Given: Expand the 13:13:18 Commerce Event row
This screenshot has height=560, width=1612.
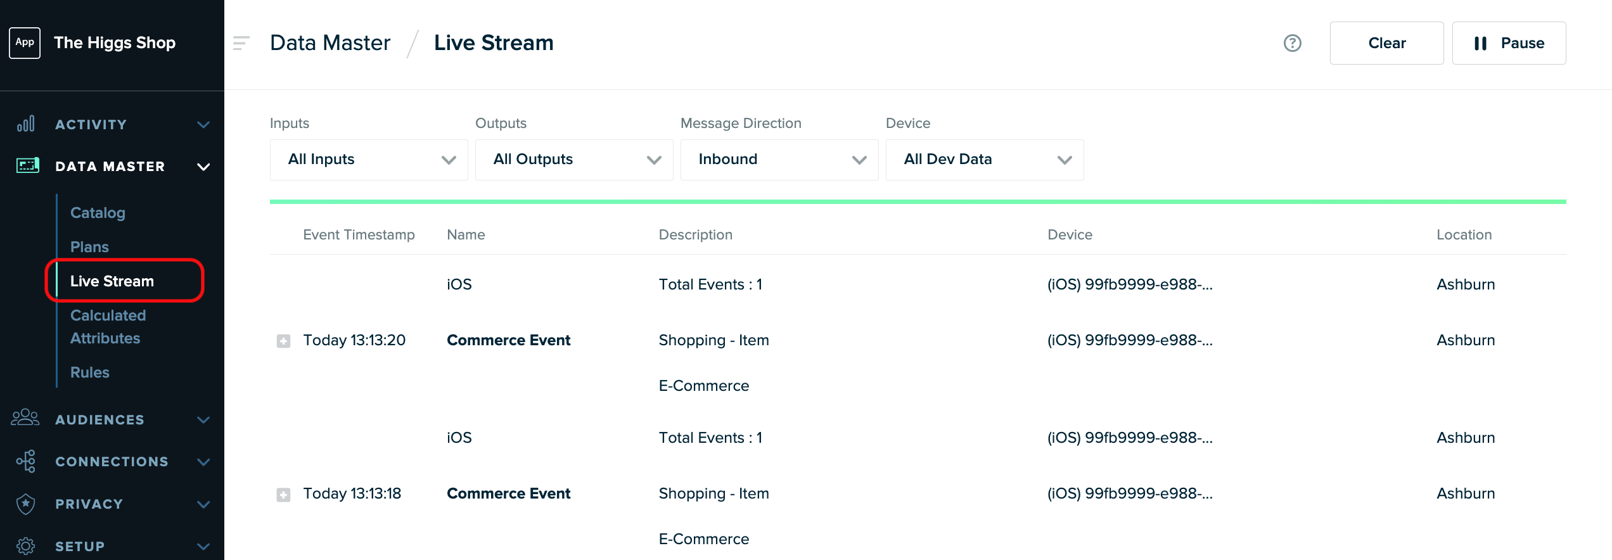Looking at the screenshot, I should click(x=283, y=495).
